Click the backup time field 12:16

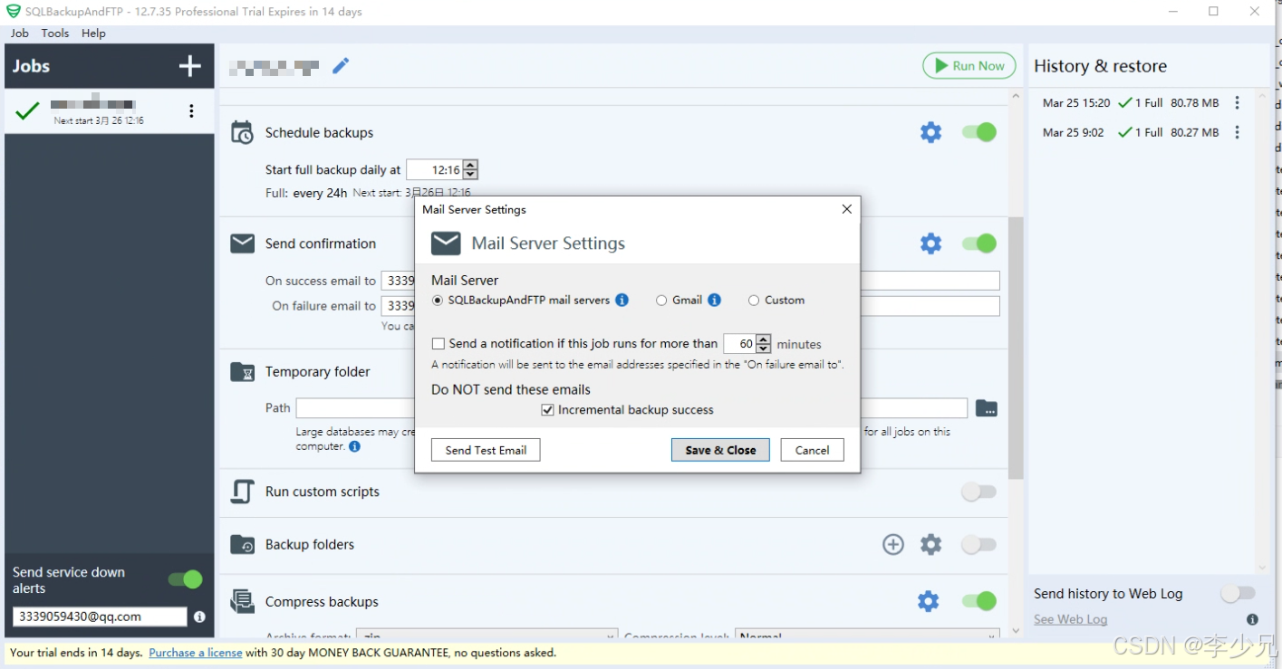tap(435, 169)
